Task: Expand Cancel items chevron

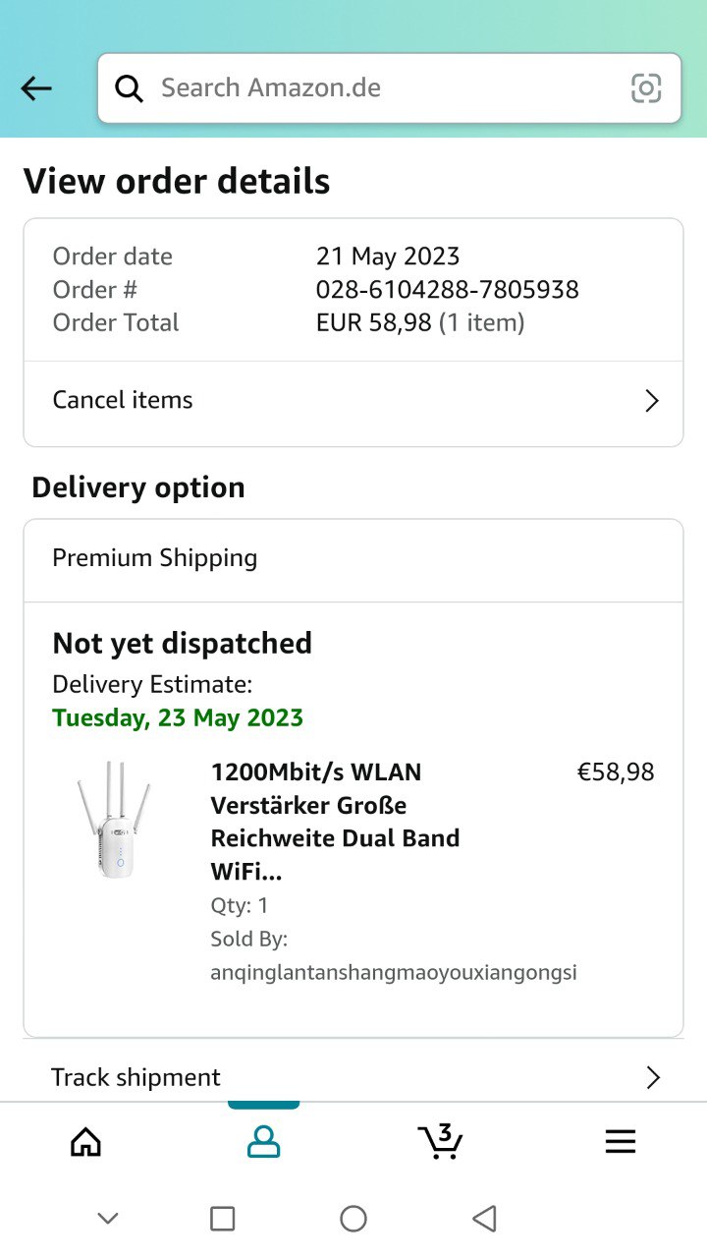Action: click(x=651, y=401)
